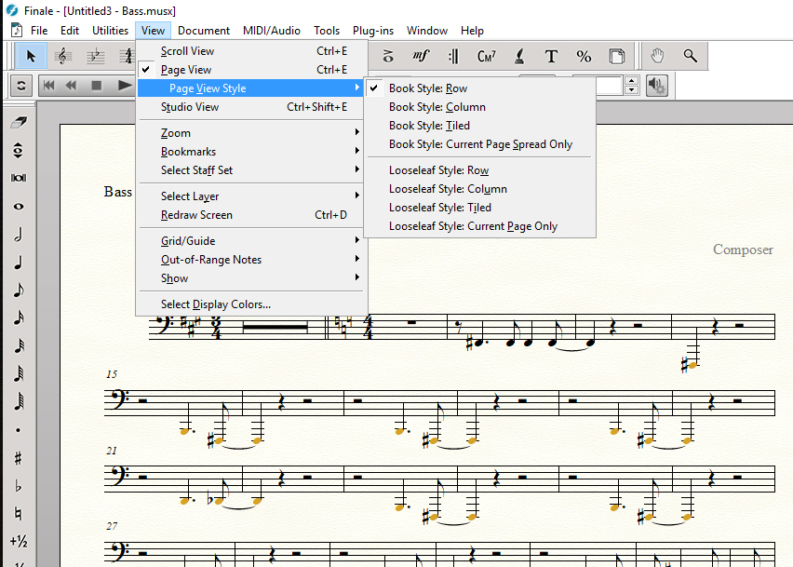Select the Selection arrow tool

[x=31, y=56]
